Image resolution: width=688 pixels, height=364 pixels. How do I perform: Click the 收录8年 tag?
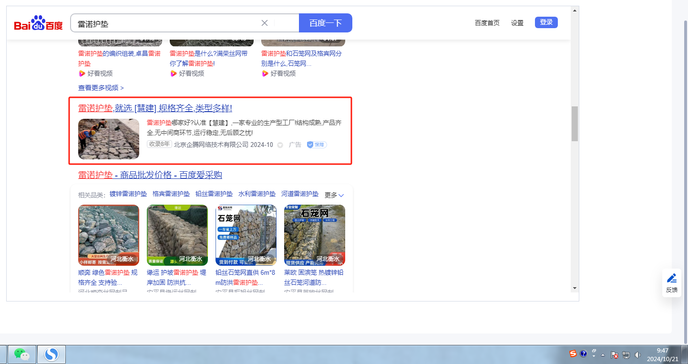(x=159, y=144)
